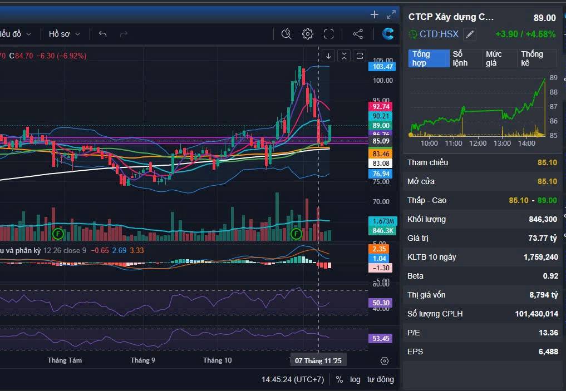Toggle log scale on price axis
Screen dimensions: 566x391
355,379
